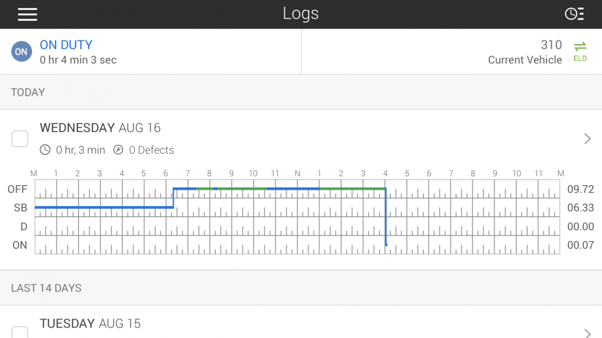Tap the OFF total hours 09.72
Screen dimensions: 602x338
click(x=580, y=189)
